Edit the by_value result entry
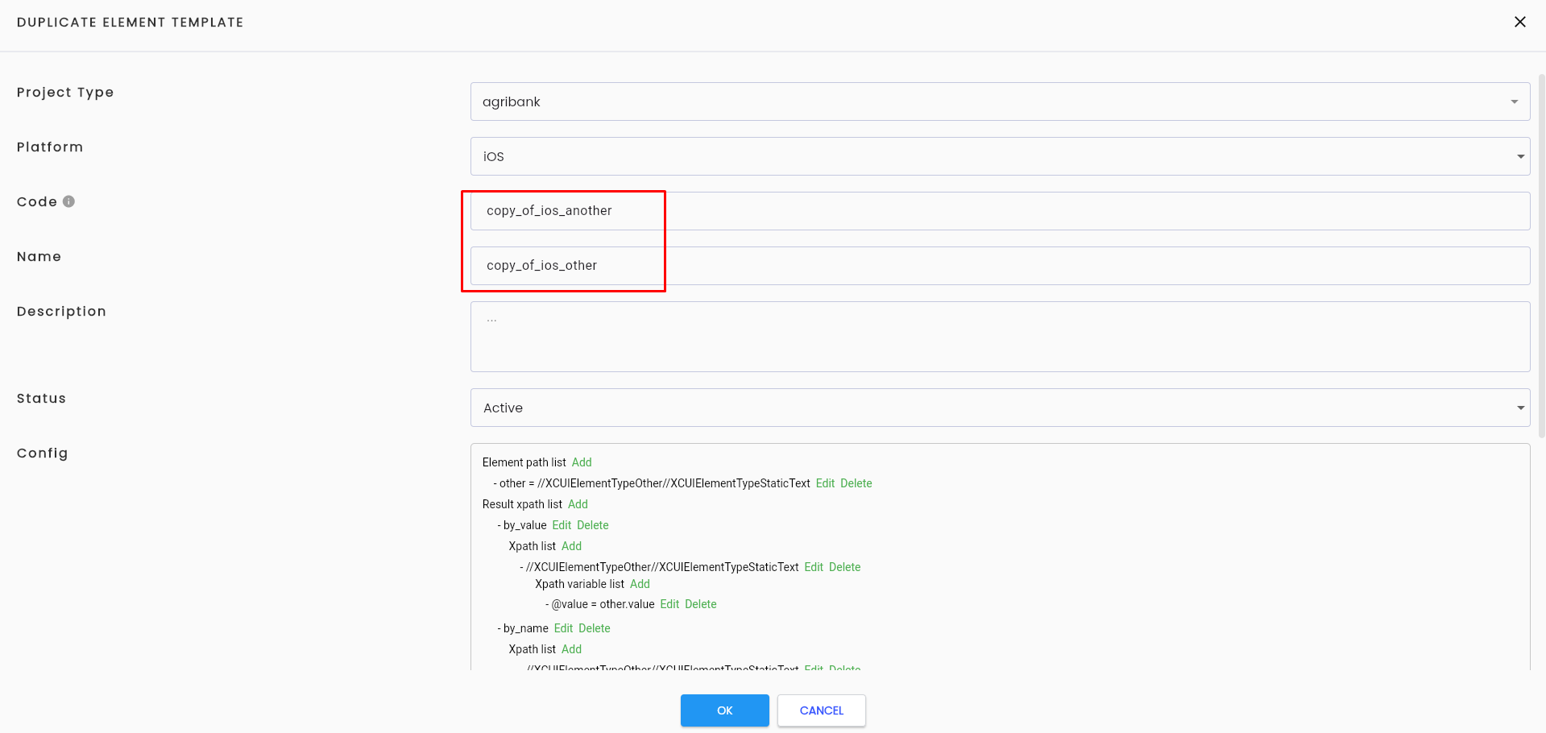This screenshot has height=733, width=1546. 562,525
